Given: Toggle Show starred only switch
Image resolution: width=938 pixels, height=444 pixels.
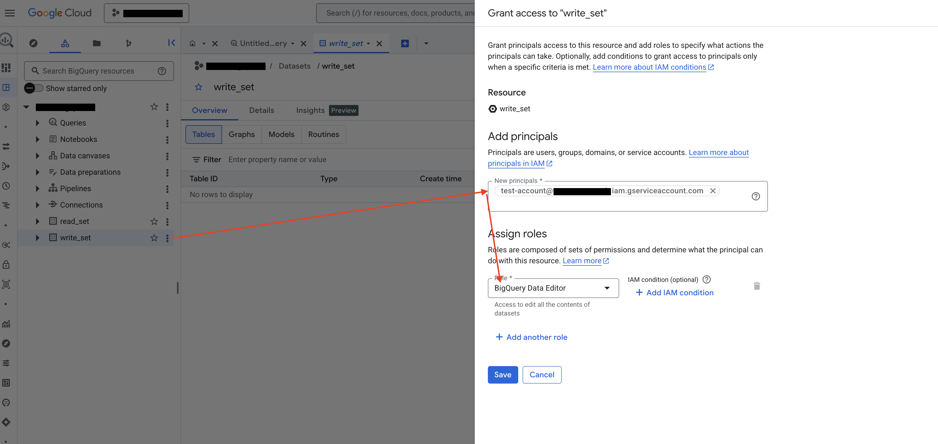Looking at the screenshot, I should click(34, 88).
